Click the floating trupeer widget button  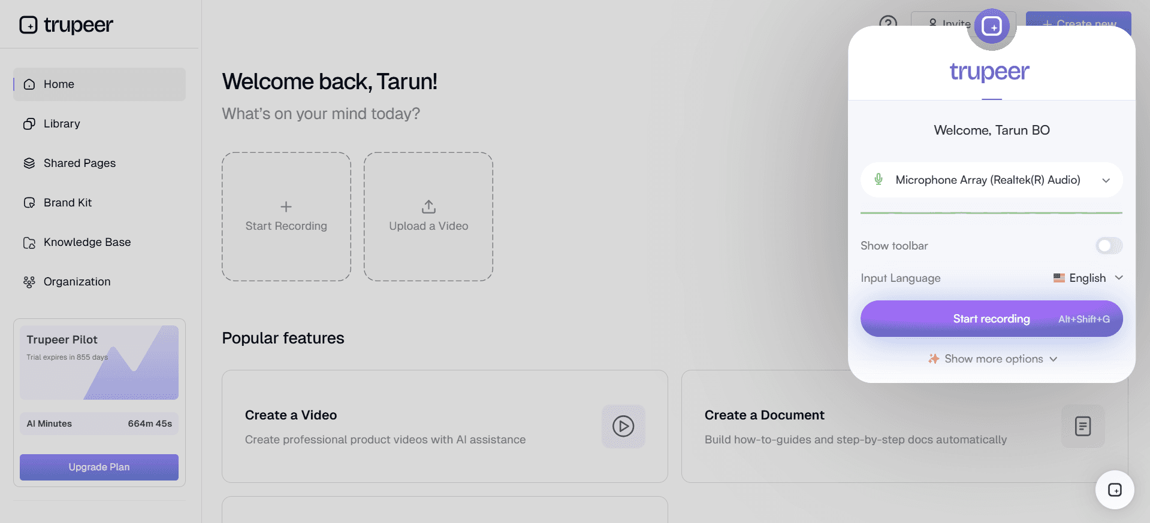coord(1115,490)
